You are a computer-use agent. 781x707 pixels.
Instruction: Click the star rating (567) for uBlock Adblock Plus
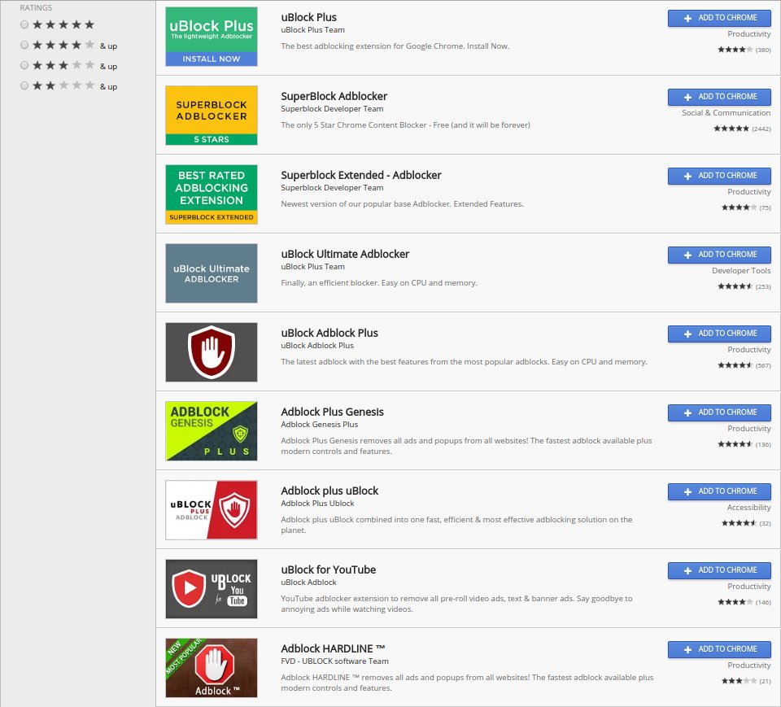coord(744,365)
